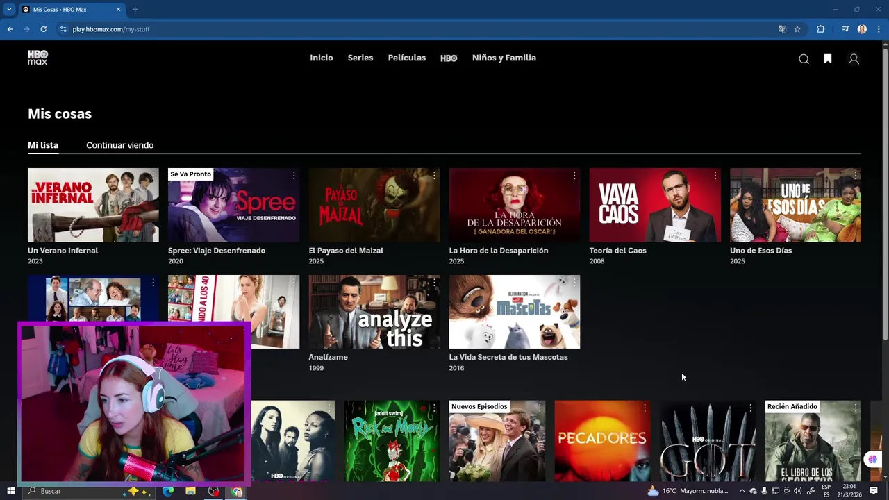This screenshot has height=500, width=889.
Task: Click the taskbar Buscar search box
Action: tap(90, 491)
